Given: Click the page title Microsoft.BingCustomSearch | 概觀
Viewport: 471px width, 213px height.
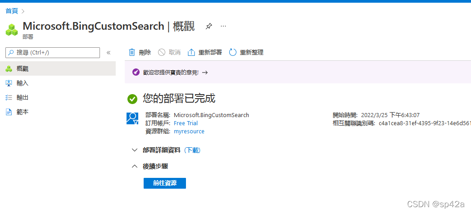Looking at the screenshot, I should [x=109, y=26].
